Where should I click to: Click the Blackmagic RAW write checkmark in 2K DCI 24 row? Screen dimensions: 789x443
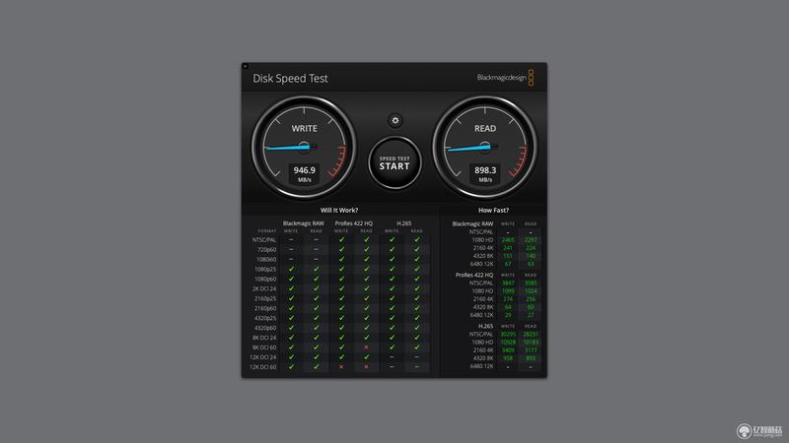[291, 288]
